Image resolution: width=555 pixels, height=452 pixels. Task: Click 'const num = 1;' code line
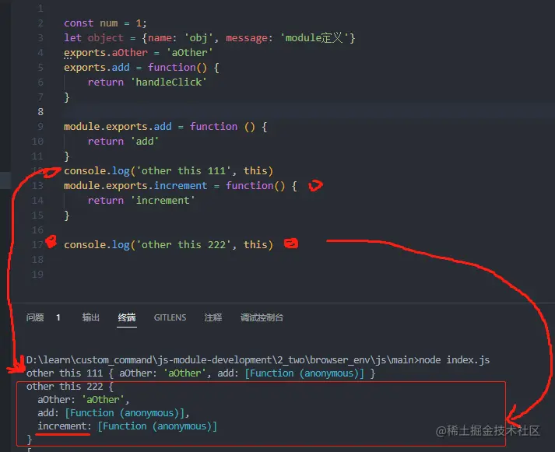(105, 23)
